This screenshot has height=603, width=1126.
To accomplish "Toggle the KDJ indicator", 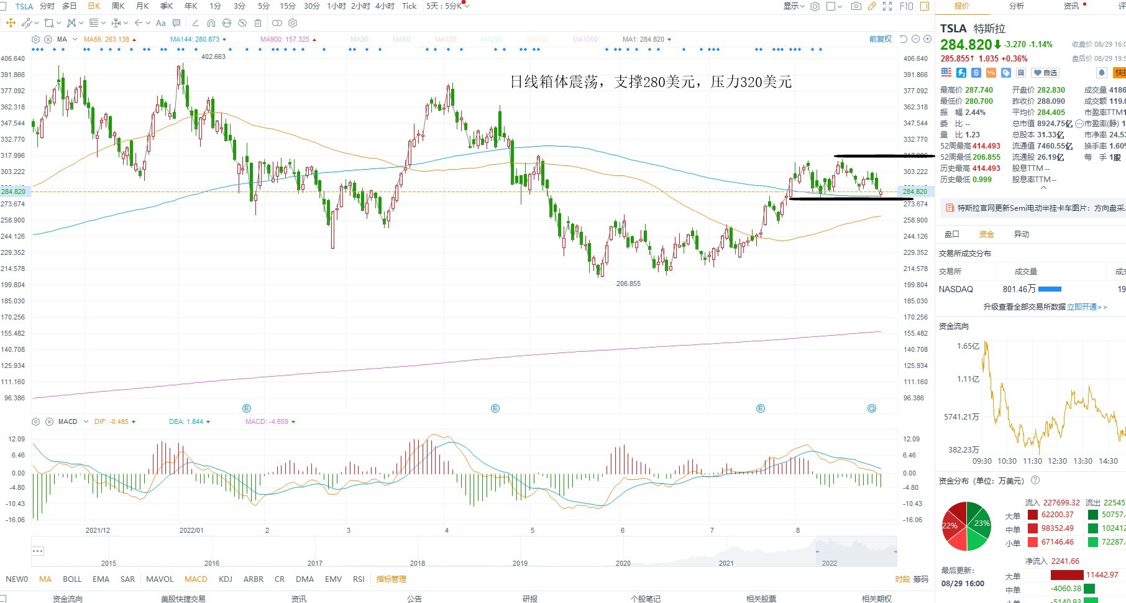I will [x=226, y=579].
